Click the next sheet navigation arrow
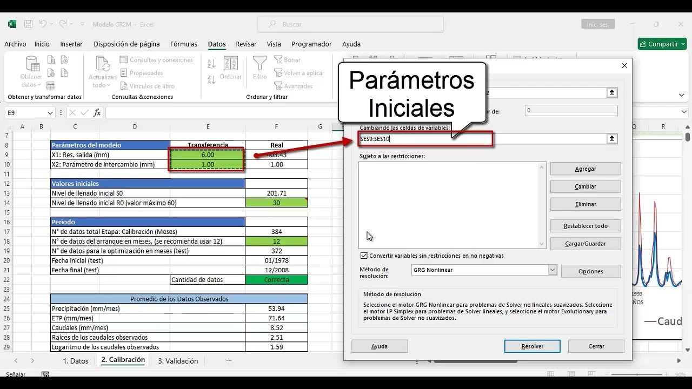This screenshot has height=389, width=692. (x=32, y=360)
